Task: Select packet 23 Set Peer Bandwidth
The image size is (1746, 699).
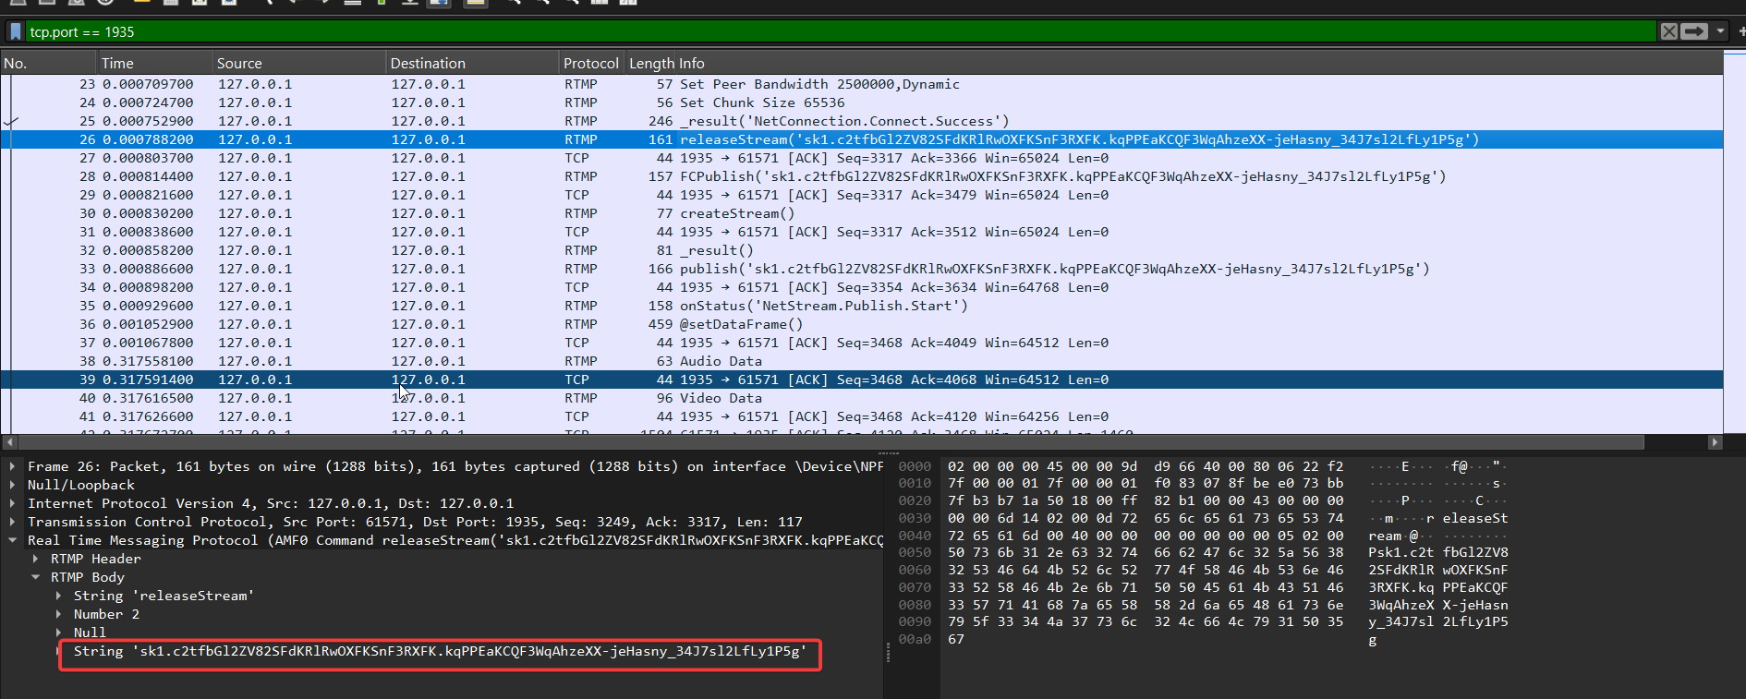Action: pyautogui.click(x=861, y=84)
